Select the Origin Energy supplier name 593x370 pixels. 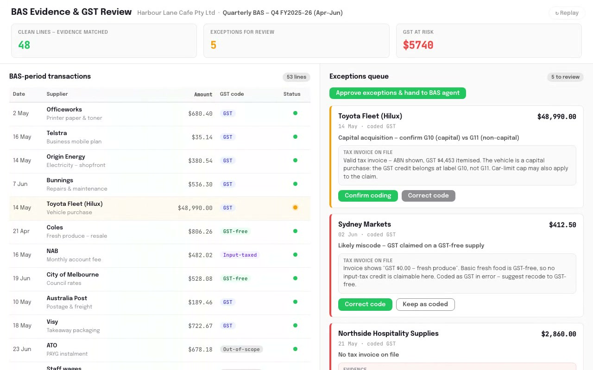(66, 157)
